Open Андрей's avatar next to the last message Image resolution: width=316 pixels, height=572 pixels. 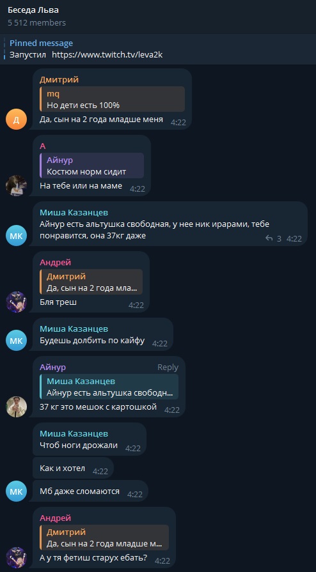17,557
